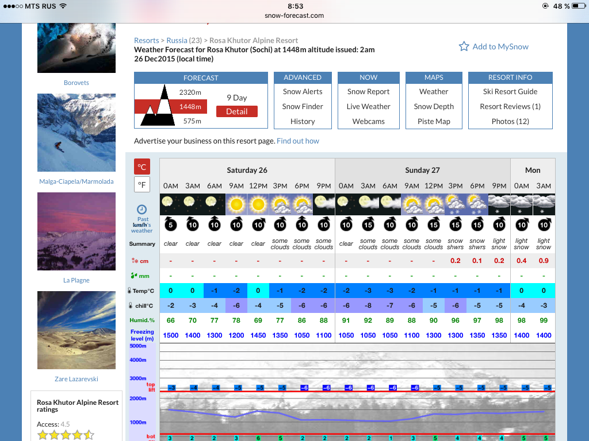Click the wind speed 5 icon Saturday 0AM
This screenshot has height=441, width=589.
(x=170, y=225)
